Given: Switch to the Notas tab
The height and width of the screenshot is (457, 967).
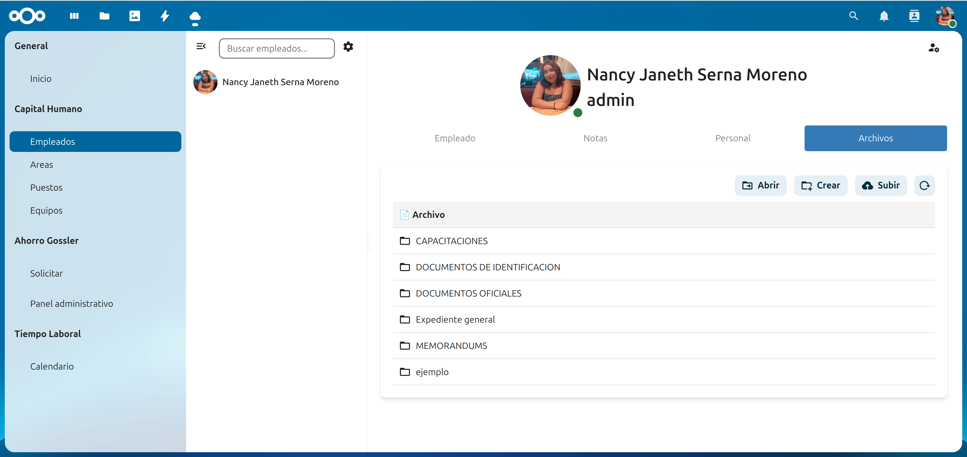Looking at the screenshot, I should [595, 138].
